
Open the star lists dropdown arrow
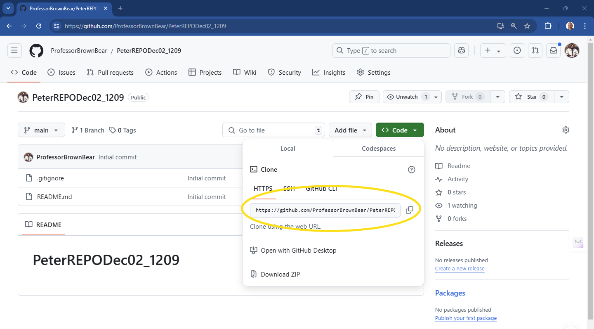click(x=561, y=97)
